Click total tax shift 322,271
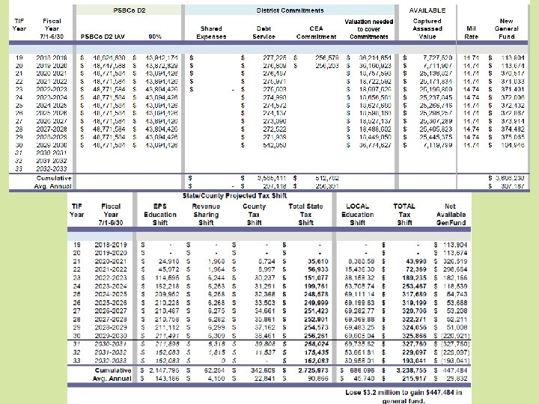Viewport: 539px width, 404px height. point(414,319)
